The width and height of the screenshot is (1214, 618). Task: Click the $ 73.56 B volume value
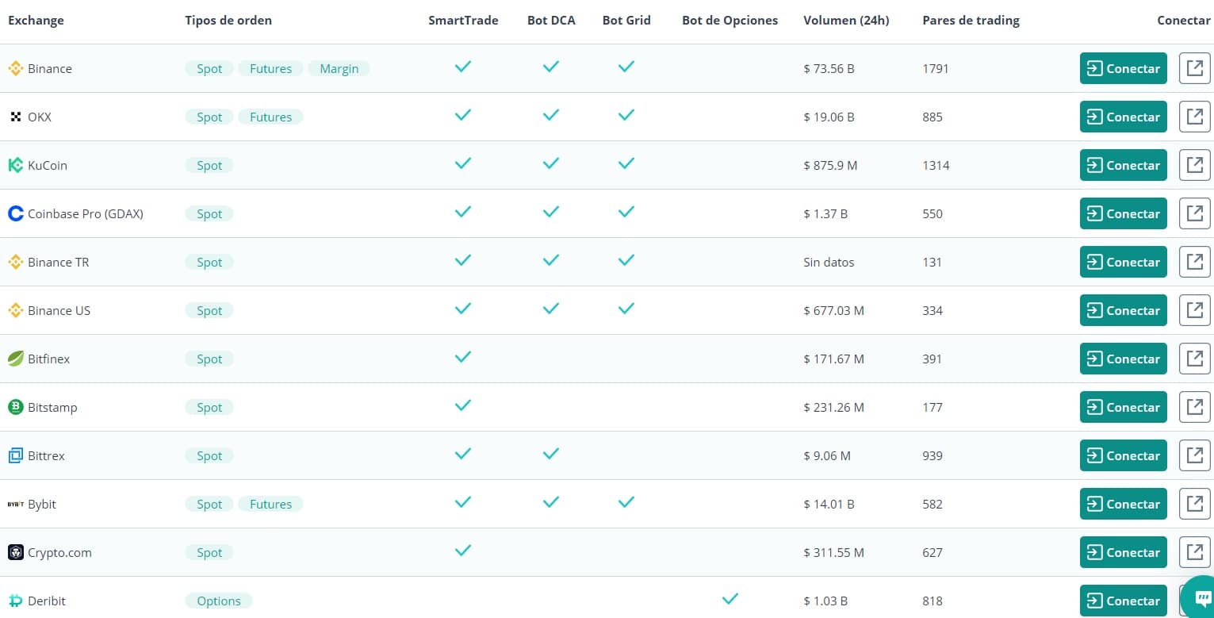(x=829, y=68)
